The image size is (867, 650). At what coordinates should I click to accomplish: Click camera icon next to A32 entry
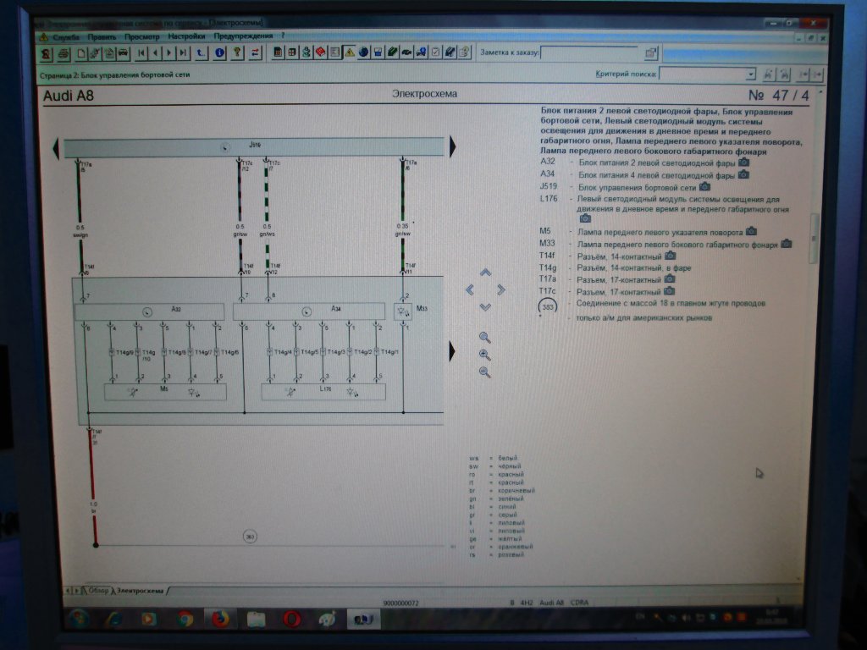(743, 161)
